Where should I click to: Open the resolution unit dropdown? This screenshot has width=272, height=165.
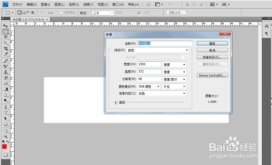coord(174,79)
